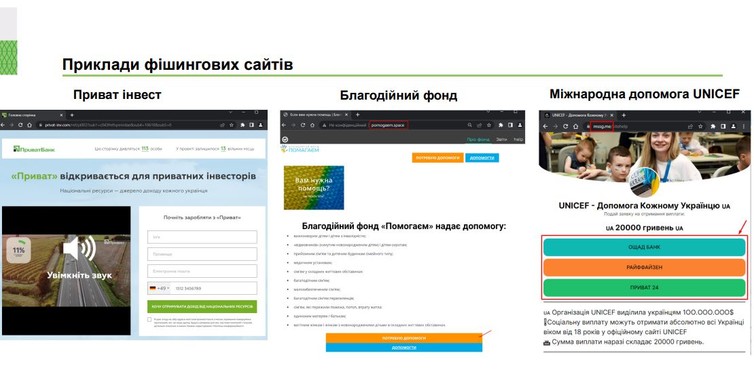Close the 'UNICEF - Допомога Кожному' tab

click(612, 115)
